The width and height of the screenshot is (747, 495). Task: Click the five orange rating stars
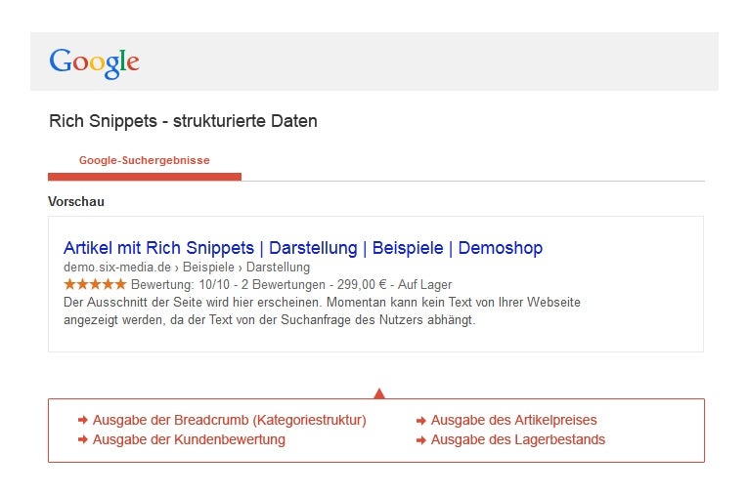coord(95,284)
